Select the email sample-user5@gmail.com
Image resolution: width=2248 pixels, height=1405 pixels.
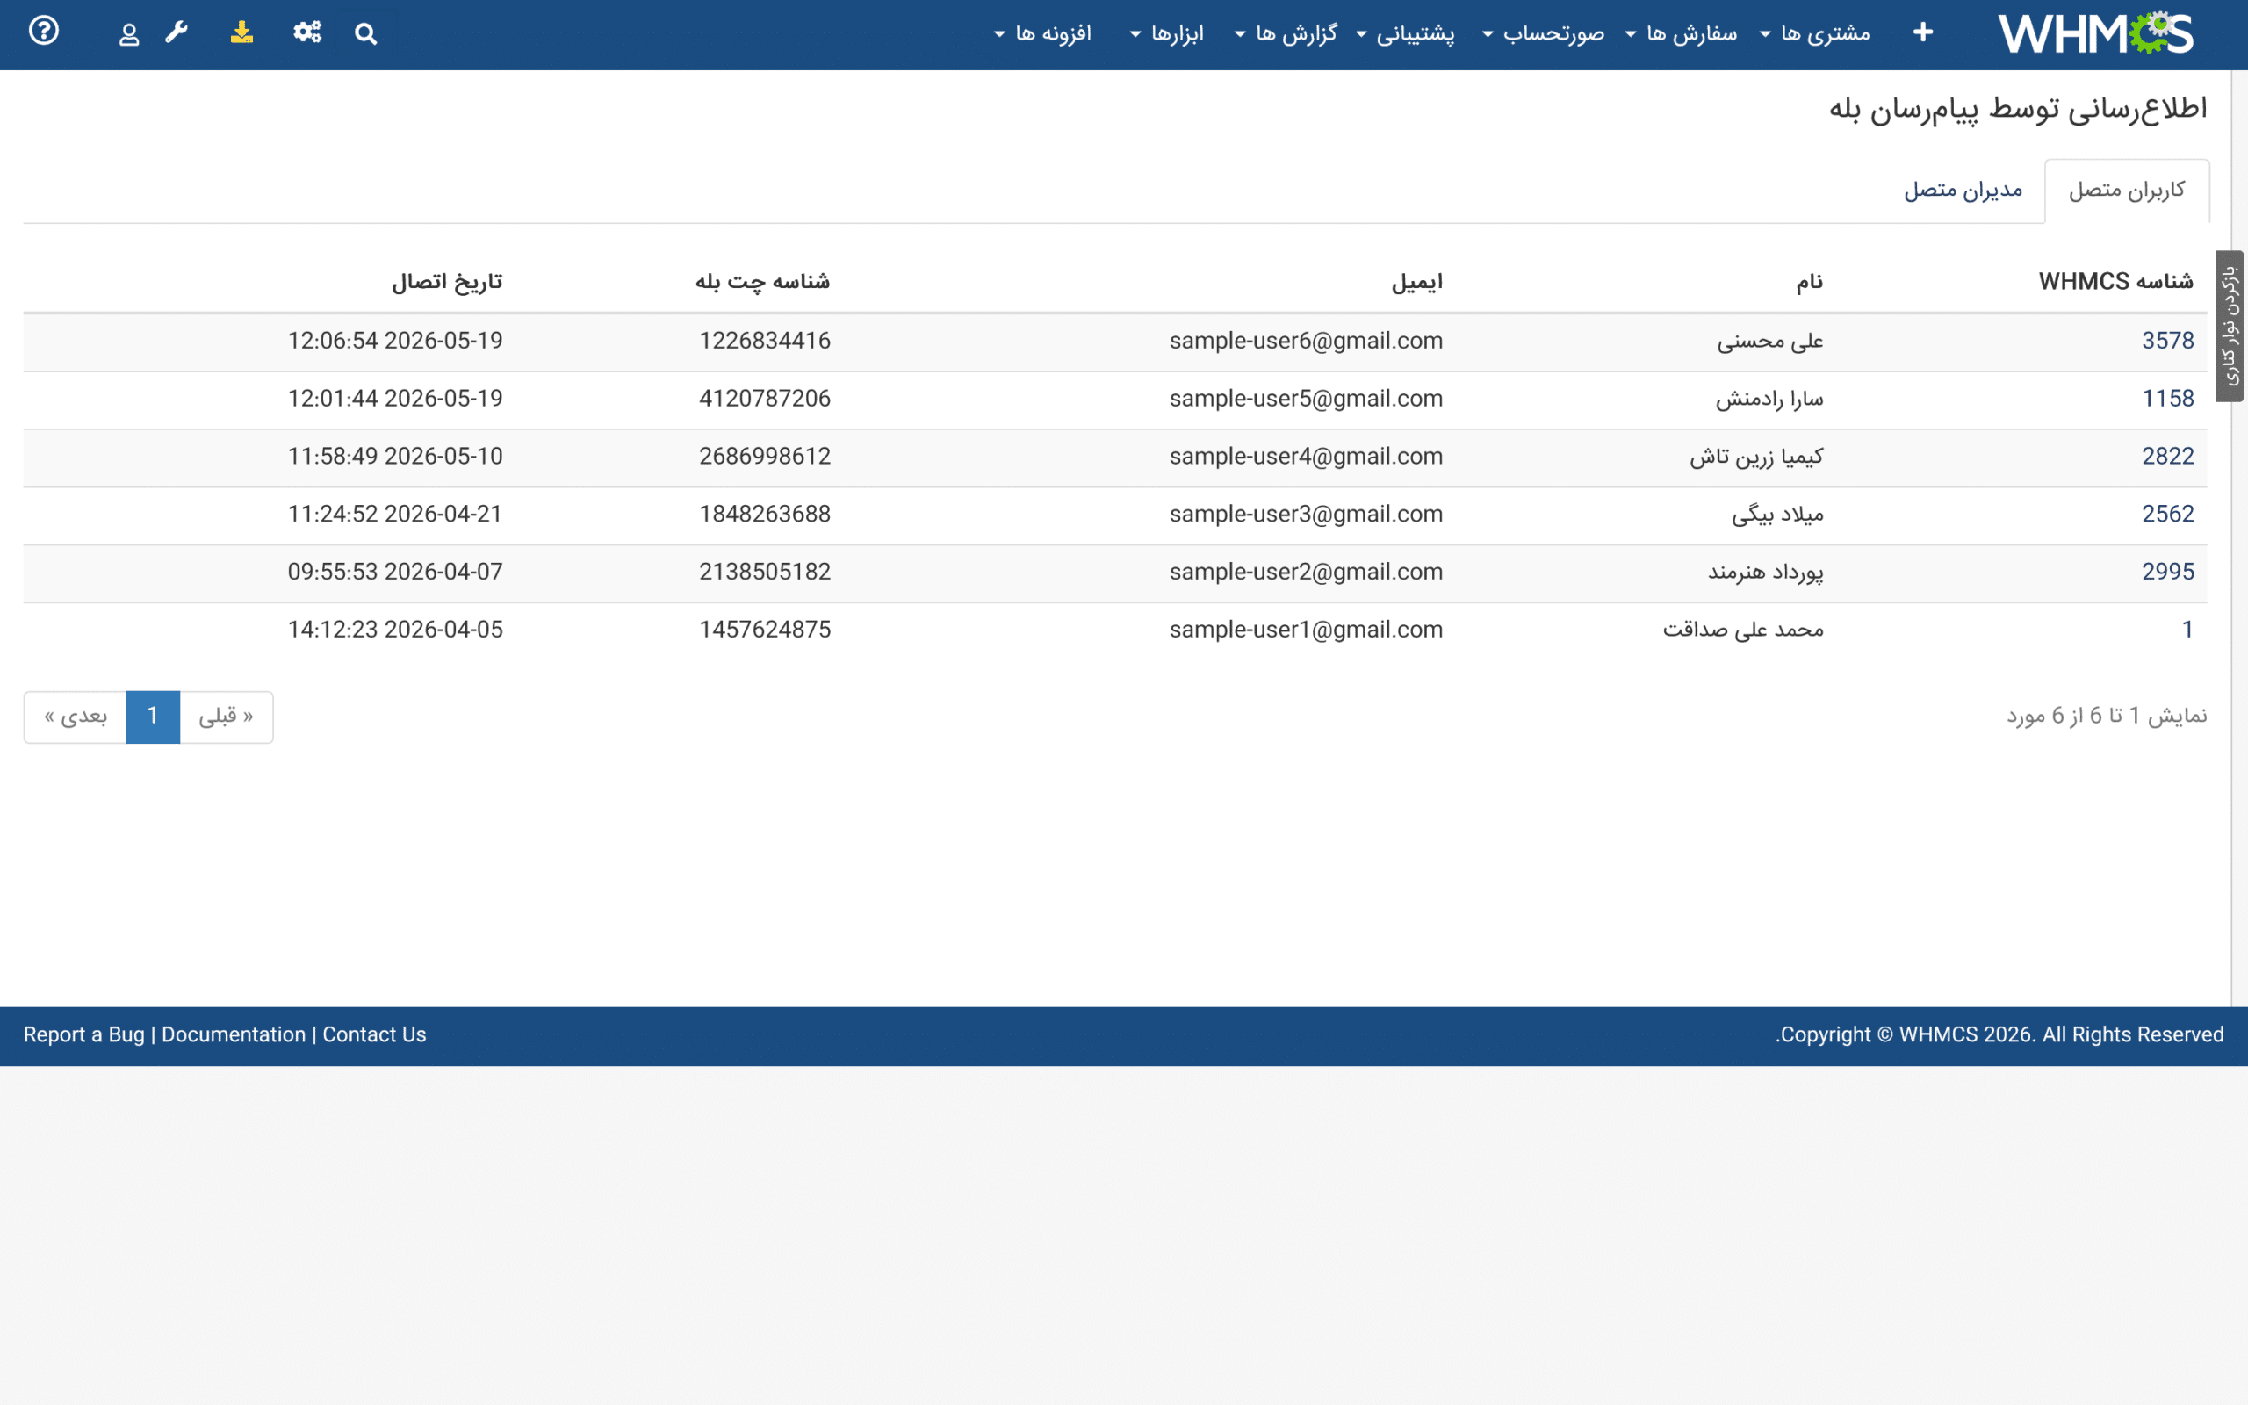tap(1306, 399)
